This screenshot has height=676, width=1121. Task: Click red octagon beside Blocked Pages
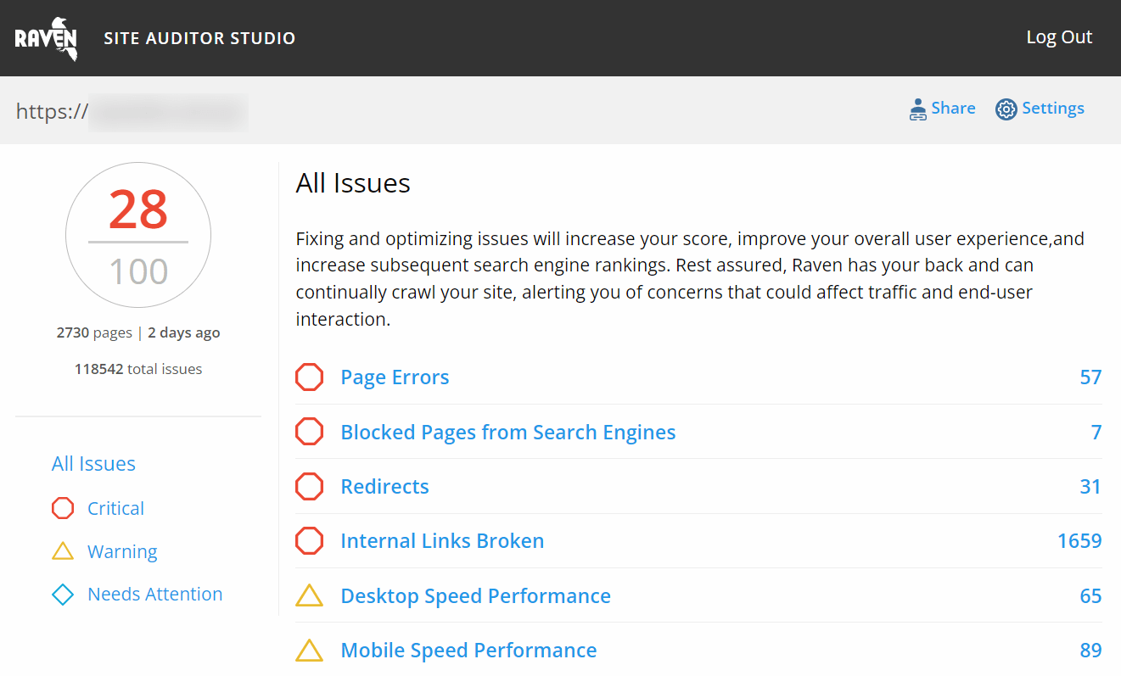309,433
